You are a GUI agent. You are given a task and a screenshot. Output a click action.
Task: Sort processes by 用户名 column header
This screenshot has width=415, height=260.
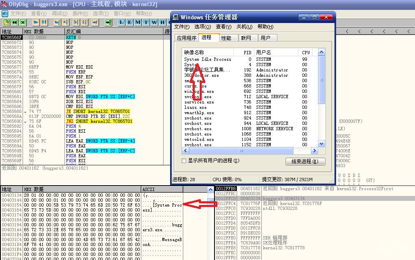[276, 53]
